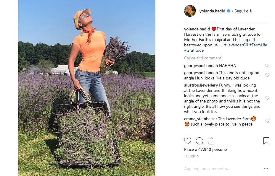Open yolanda.hadid's profile picture avatar
Screen dimensions: 275x176
click(190, 11)
